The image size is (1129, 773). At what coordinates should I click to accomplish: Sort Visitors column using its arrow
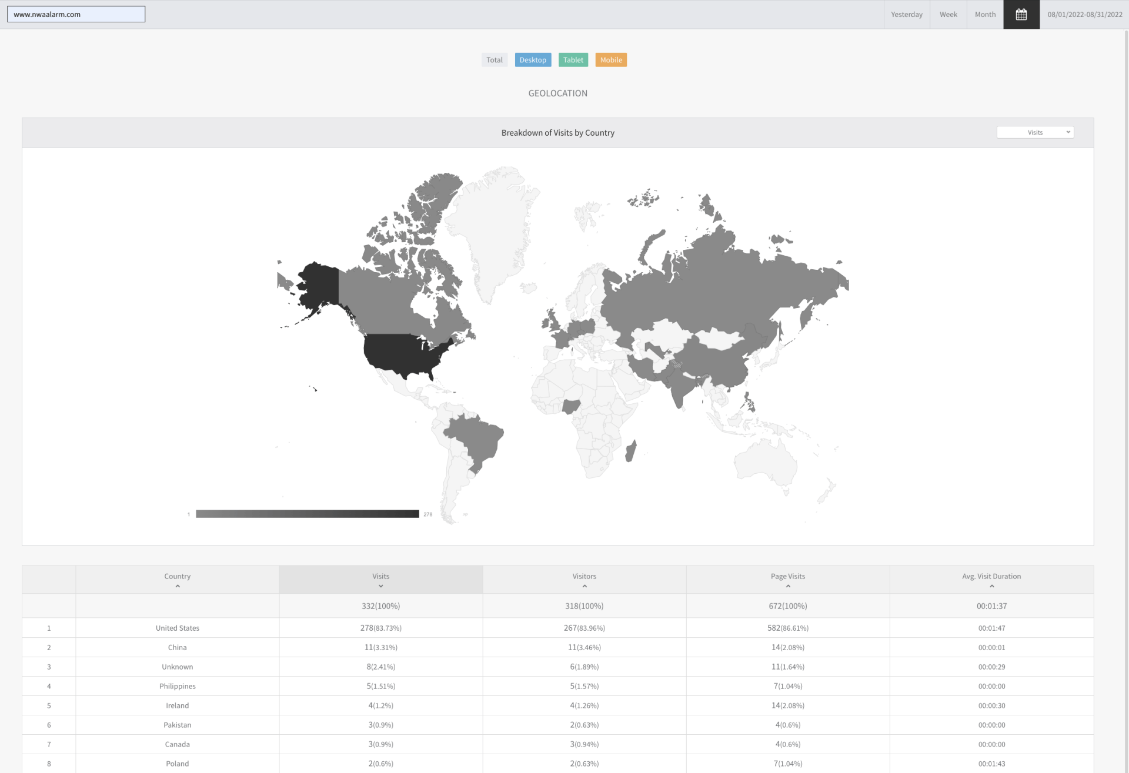point(584,586)
